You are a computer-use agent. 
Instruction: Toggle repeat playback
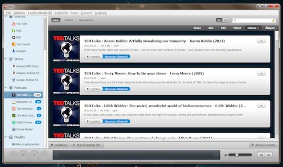tap(269, 155)
